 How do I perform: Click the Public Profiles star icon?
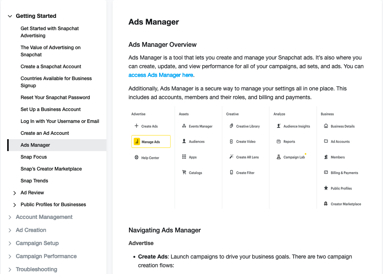coord(326,188)
